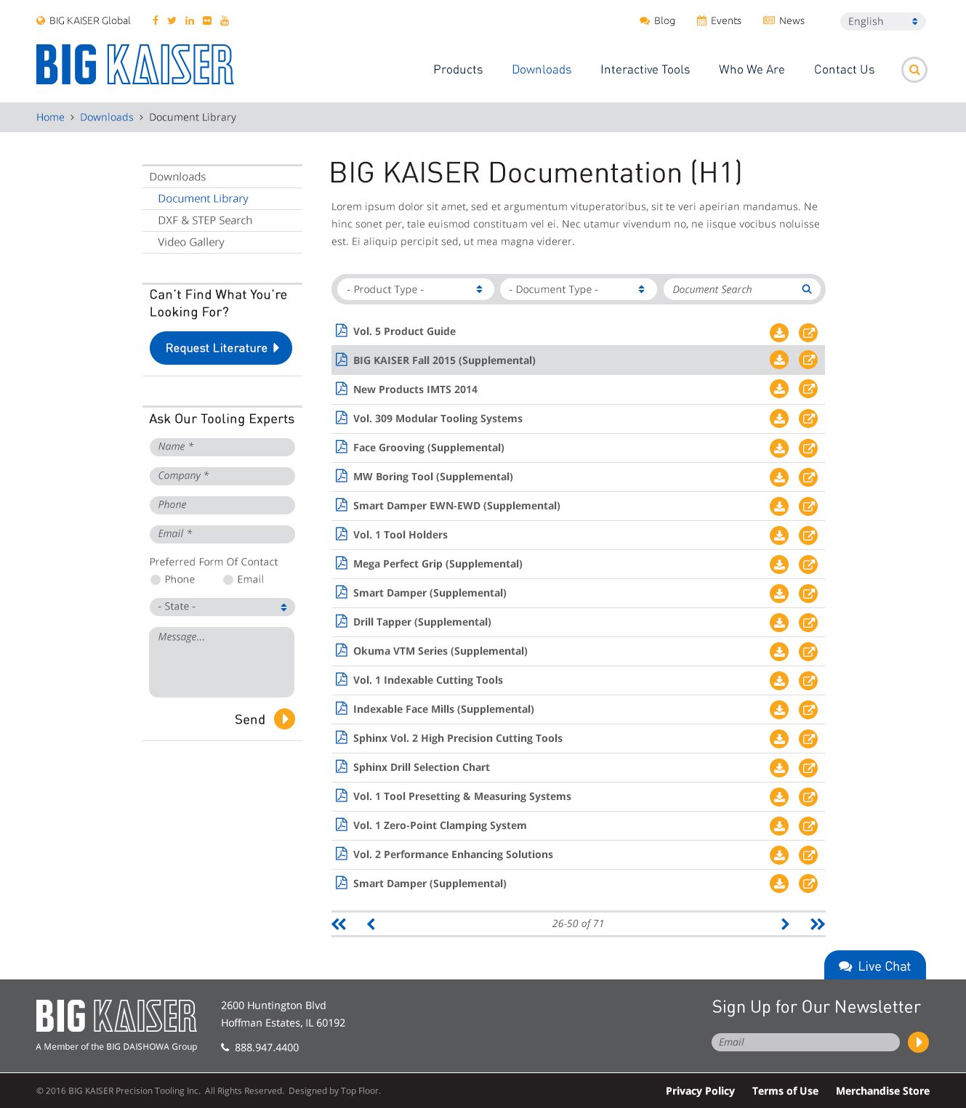The width and height of the screenshot is (966, 1108).
Task: Select Email as preferred contact method
Action: tap(228, 579)
